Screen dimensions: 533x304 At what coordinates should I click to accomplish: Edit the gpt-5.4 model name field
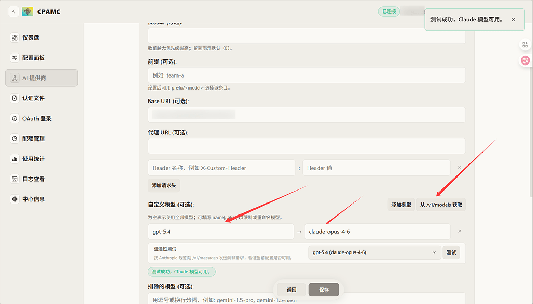click(x=221, y=232)
